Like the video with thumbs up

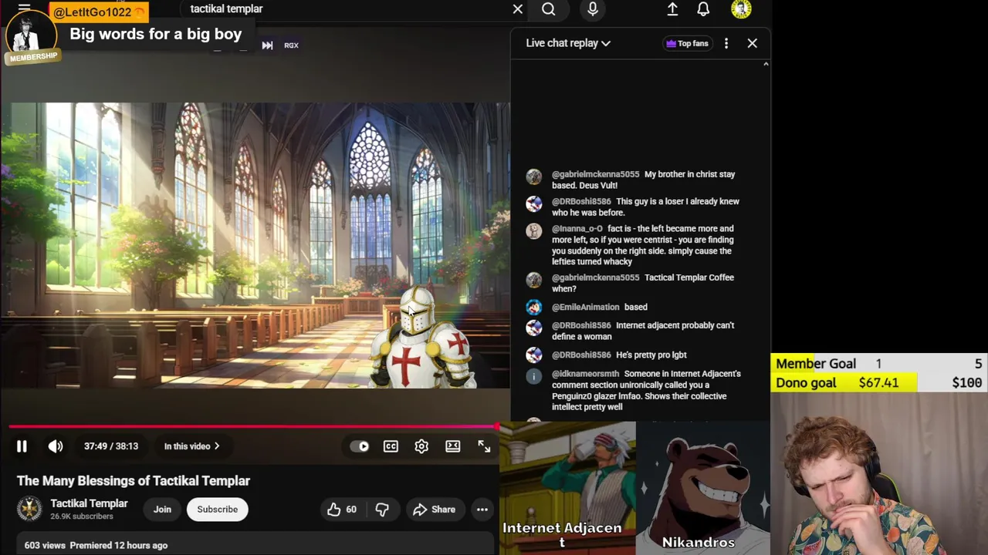point(341,510)
